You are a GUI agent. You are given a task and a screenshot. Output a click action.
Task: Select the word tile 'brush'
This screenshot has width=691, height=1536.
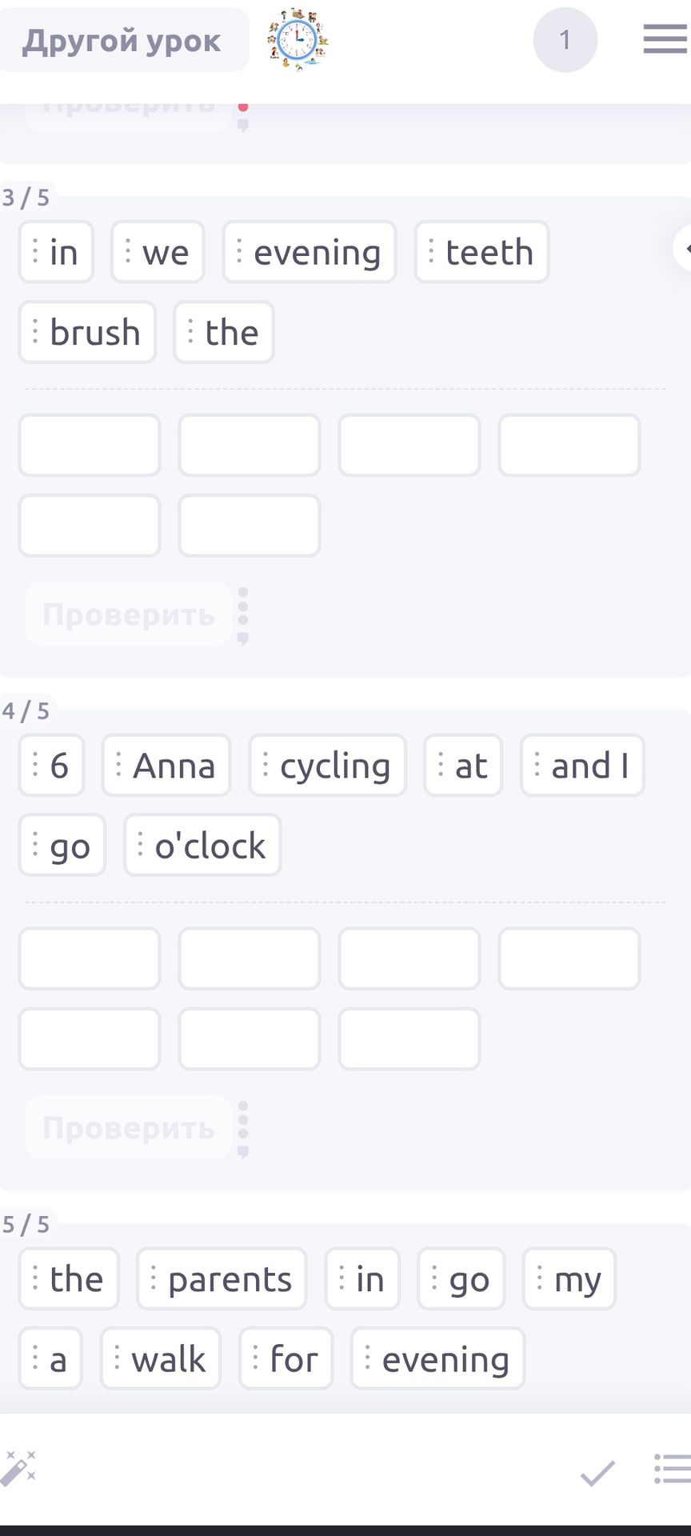87,332
